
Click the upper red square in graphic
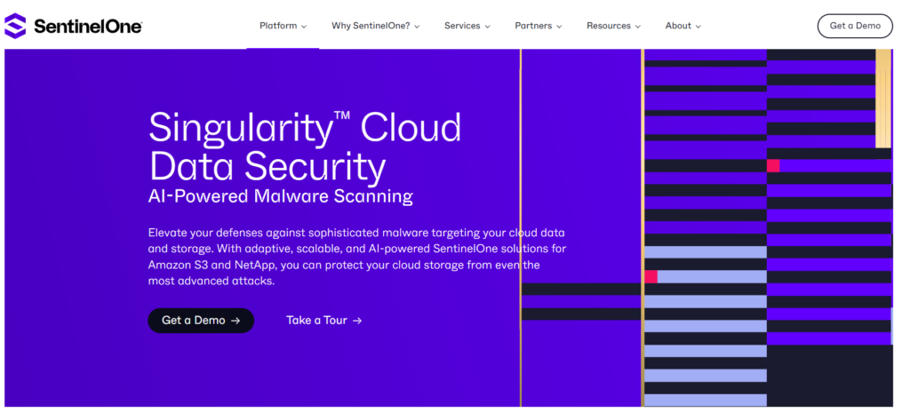773,166
